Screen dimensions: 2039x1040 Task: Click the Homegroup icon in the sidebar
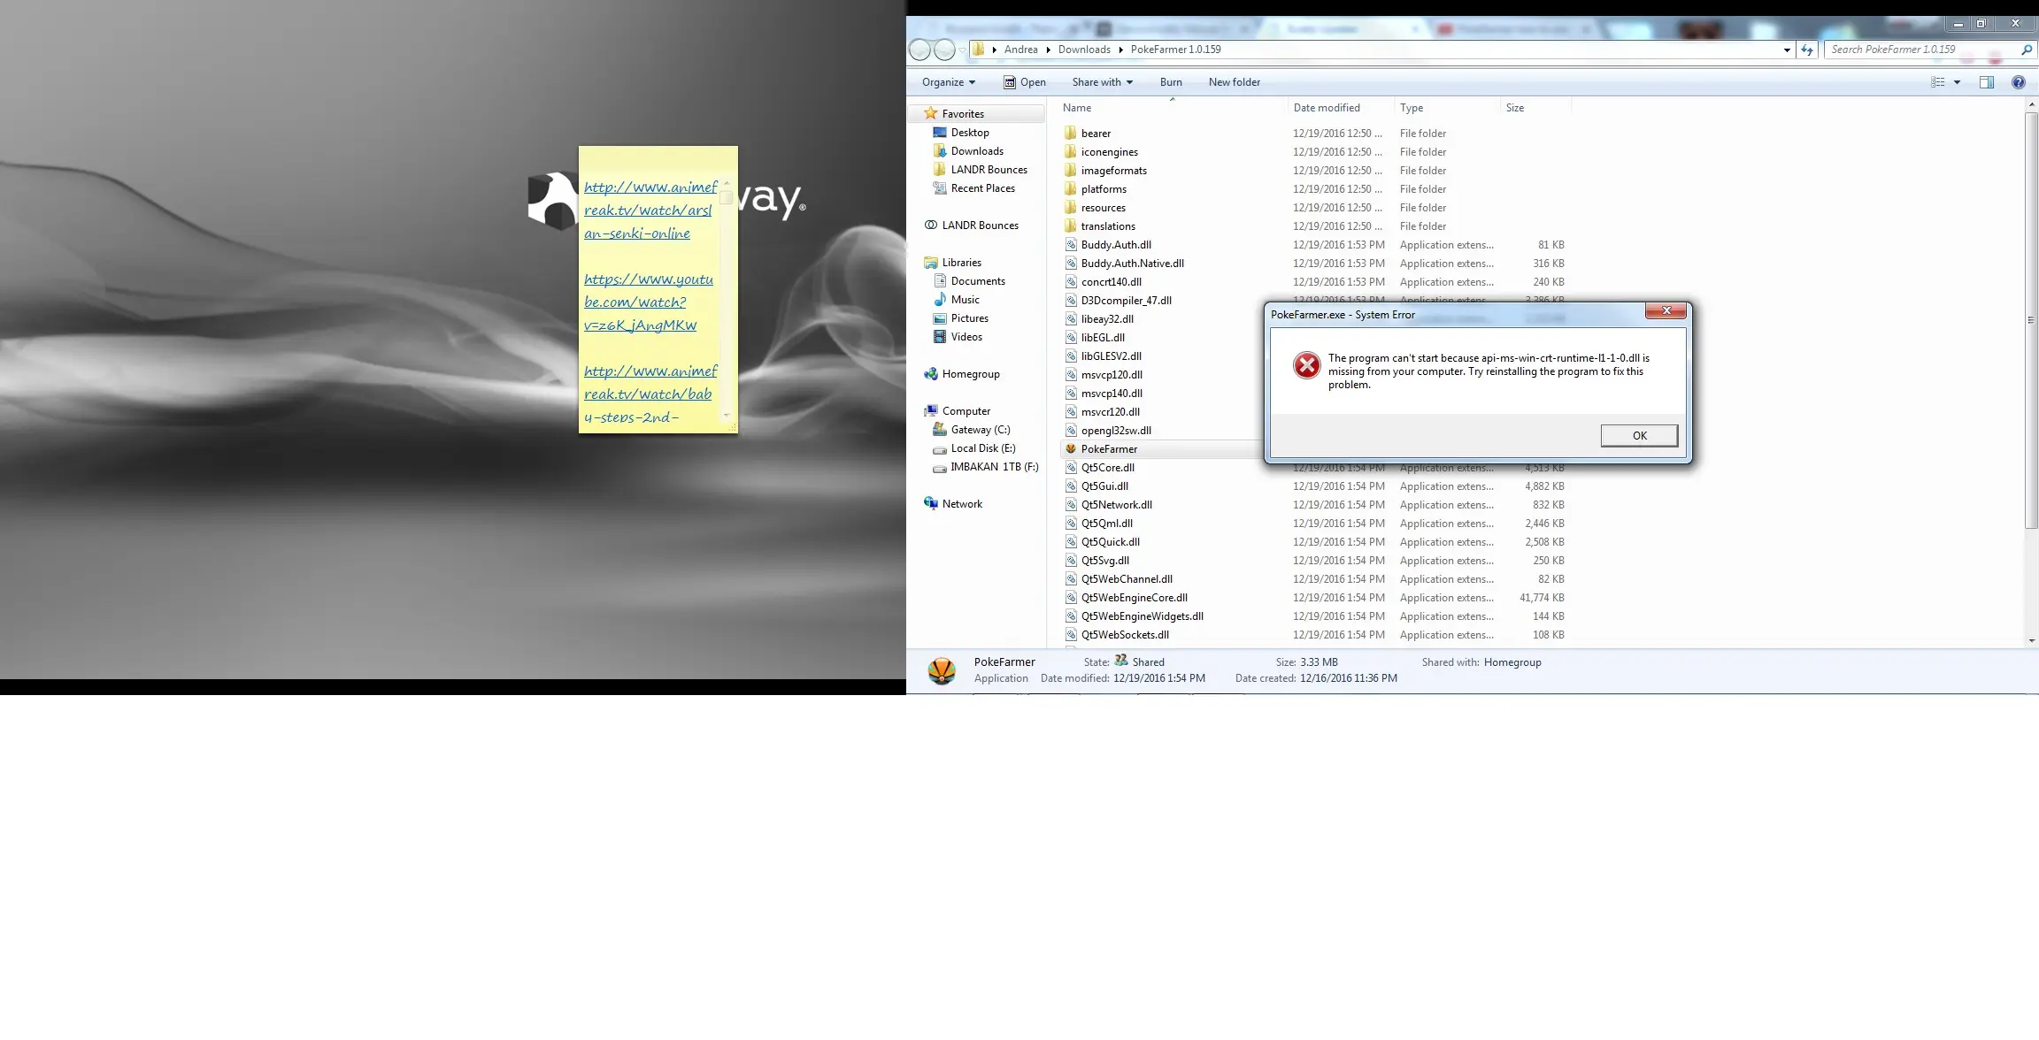pos(931,374)
